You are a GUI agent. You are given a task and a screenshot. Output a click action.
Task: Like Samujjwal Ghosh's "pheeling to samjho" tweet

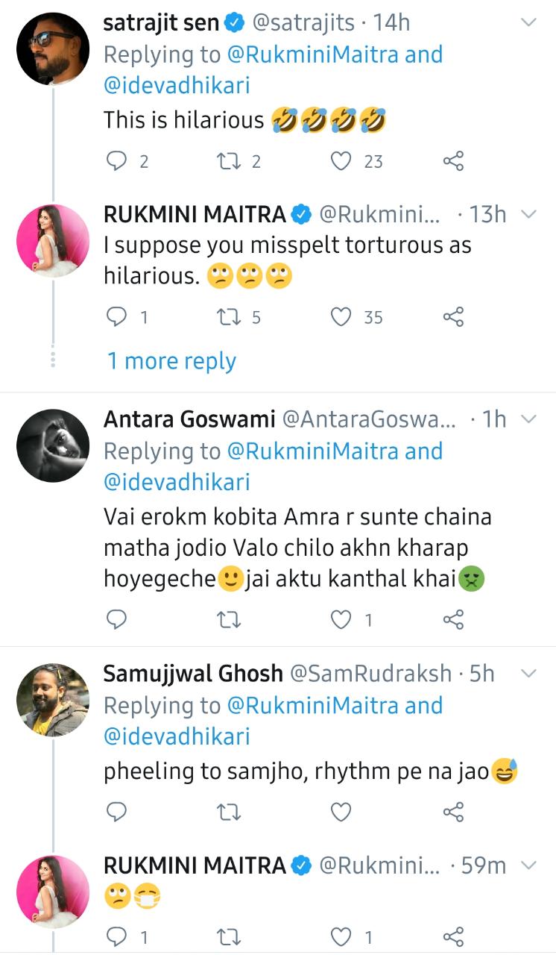pos(341,812)
